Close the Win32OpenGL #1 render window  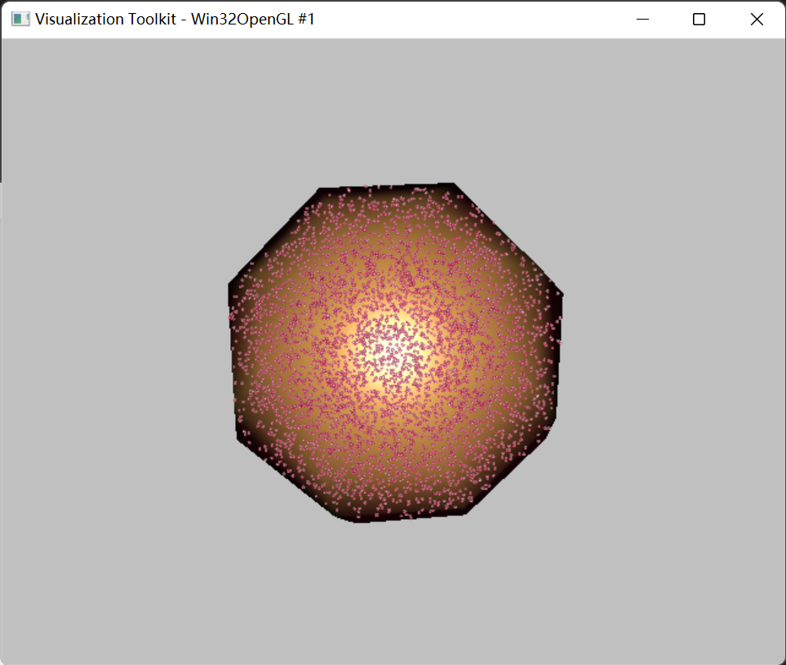click(x=757, y=18)
